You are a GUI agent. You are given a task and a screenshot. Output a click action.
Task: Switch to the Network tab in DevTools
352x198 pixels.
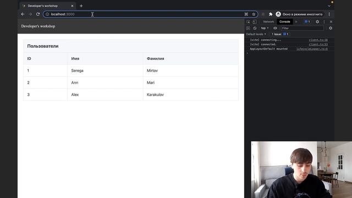(x=268, y=22)
